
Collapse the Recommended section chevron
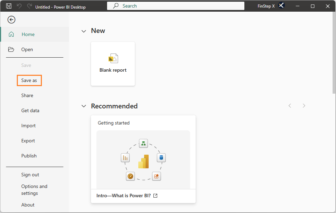(84, 106)
